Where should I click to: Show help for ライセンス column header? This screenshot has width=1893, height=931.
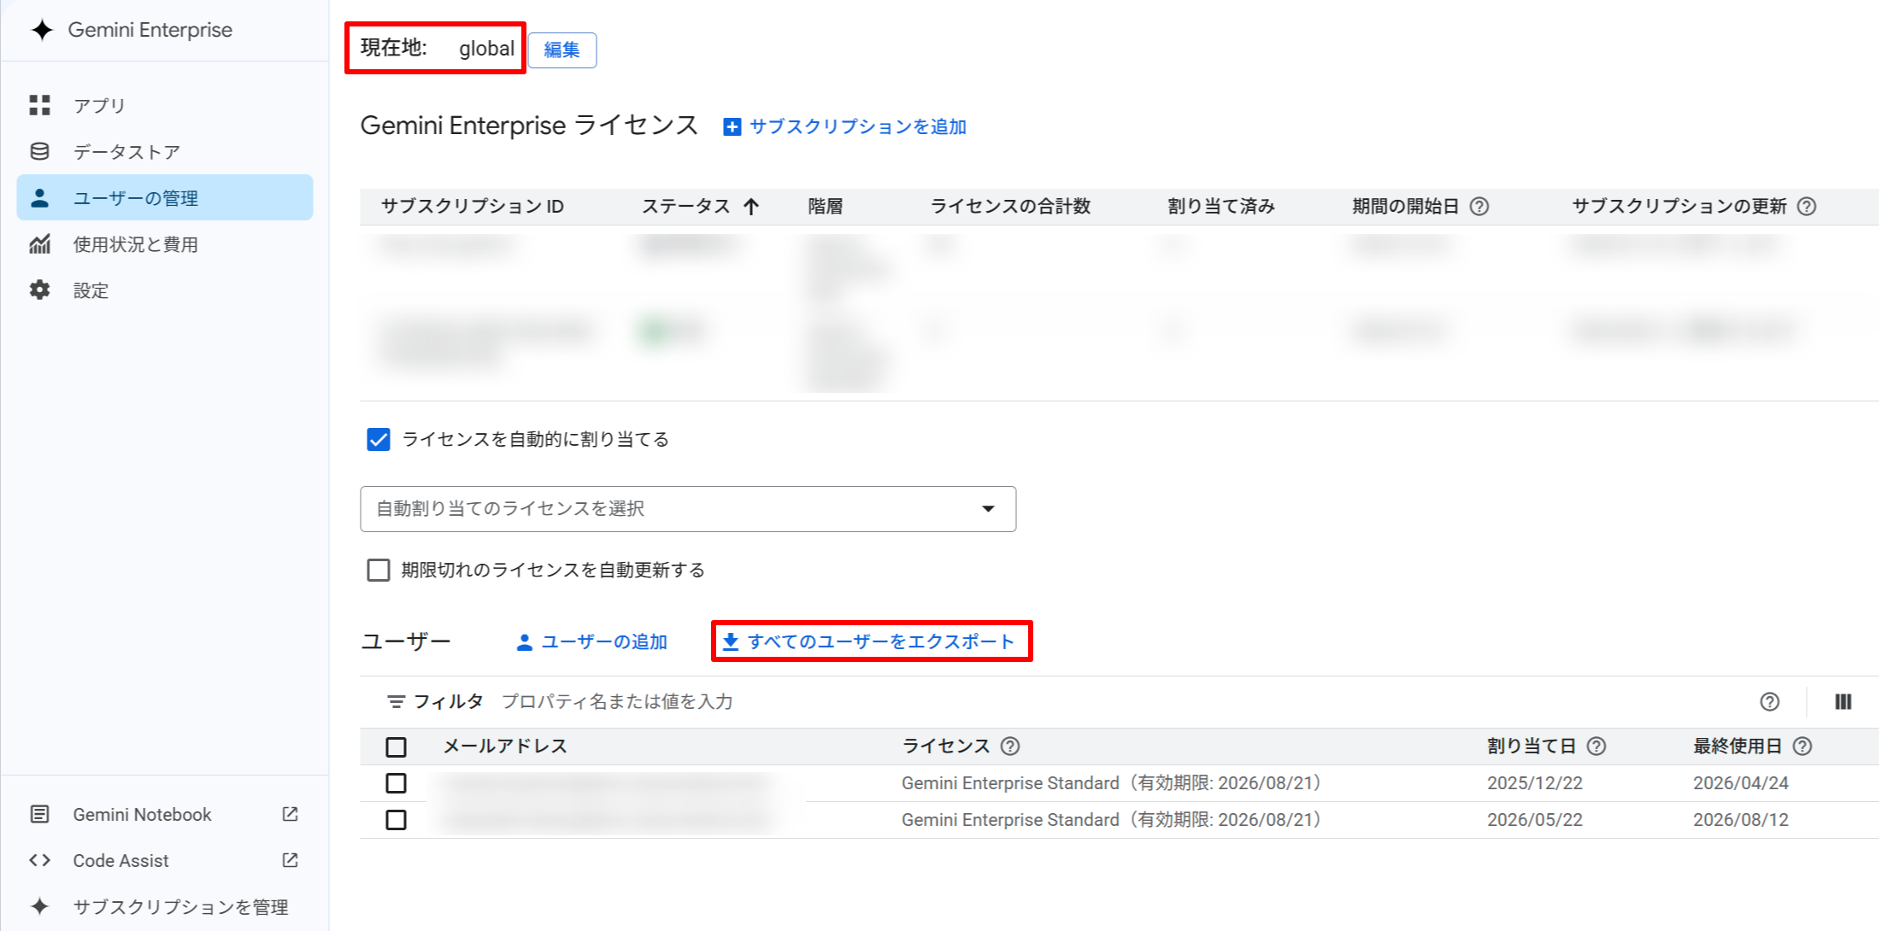point(1010,747)
